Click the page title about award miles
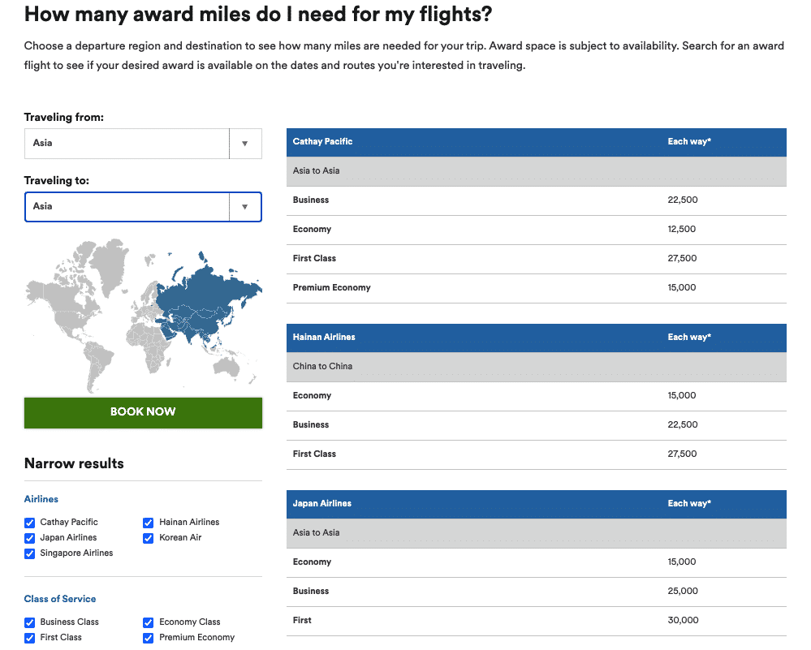Viewport: 811px width, 650px height. pyautogui.click(x=258, y=15)
